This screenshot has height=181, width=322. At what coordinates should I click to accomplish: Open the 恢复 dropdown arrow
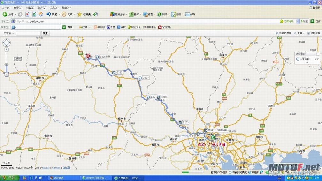pos(59,14)
